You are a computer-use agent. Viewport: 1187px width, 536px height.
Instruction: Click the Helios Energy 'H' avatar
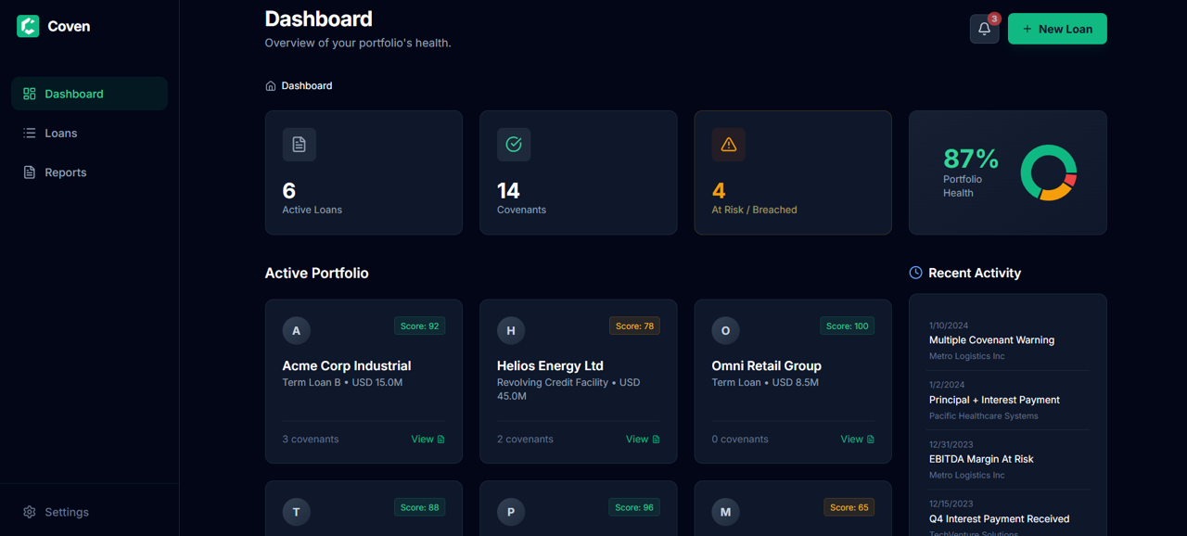[511, 330]
